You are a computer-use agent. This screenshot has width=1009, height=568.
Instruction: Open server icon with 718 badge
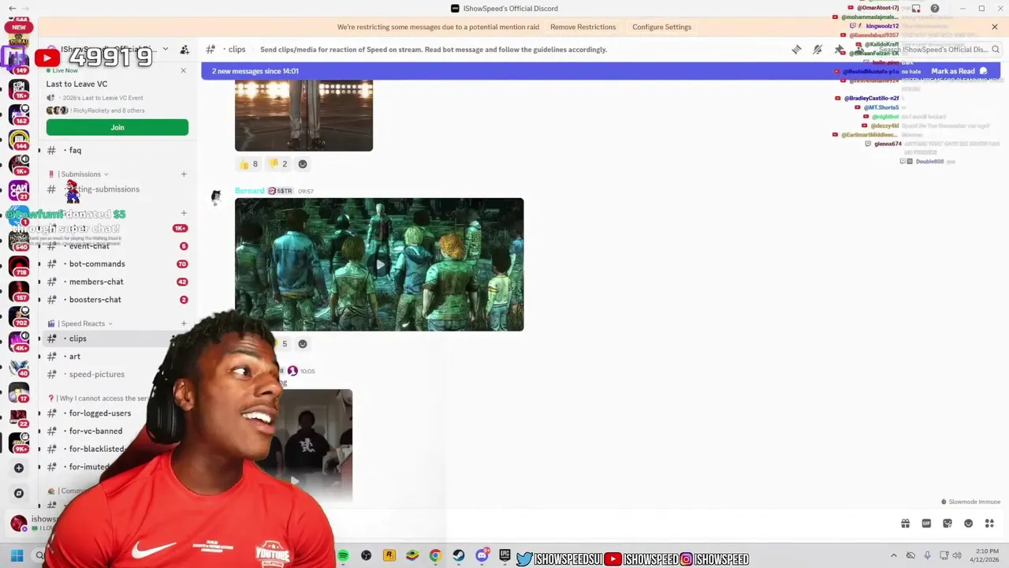(19, 265)
